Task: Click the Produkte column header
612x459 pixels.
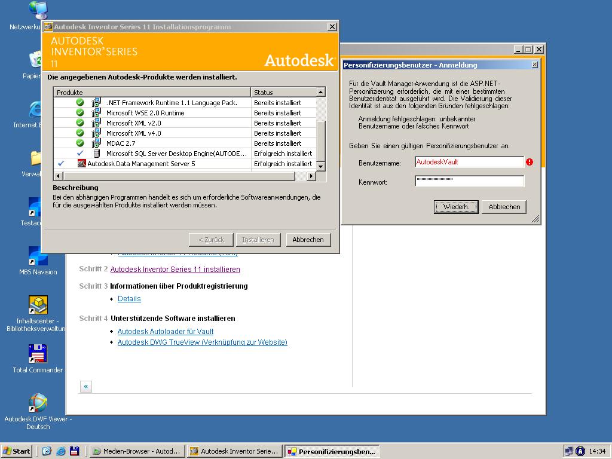Action: tap(152, 93)
